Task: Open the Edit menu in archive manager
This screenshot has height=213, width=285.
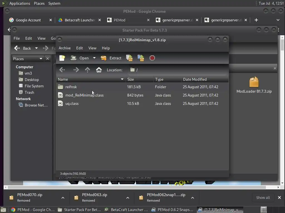Action: (79, 48)
